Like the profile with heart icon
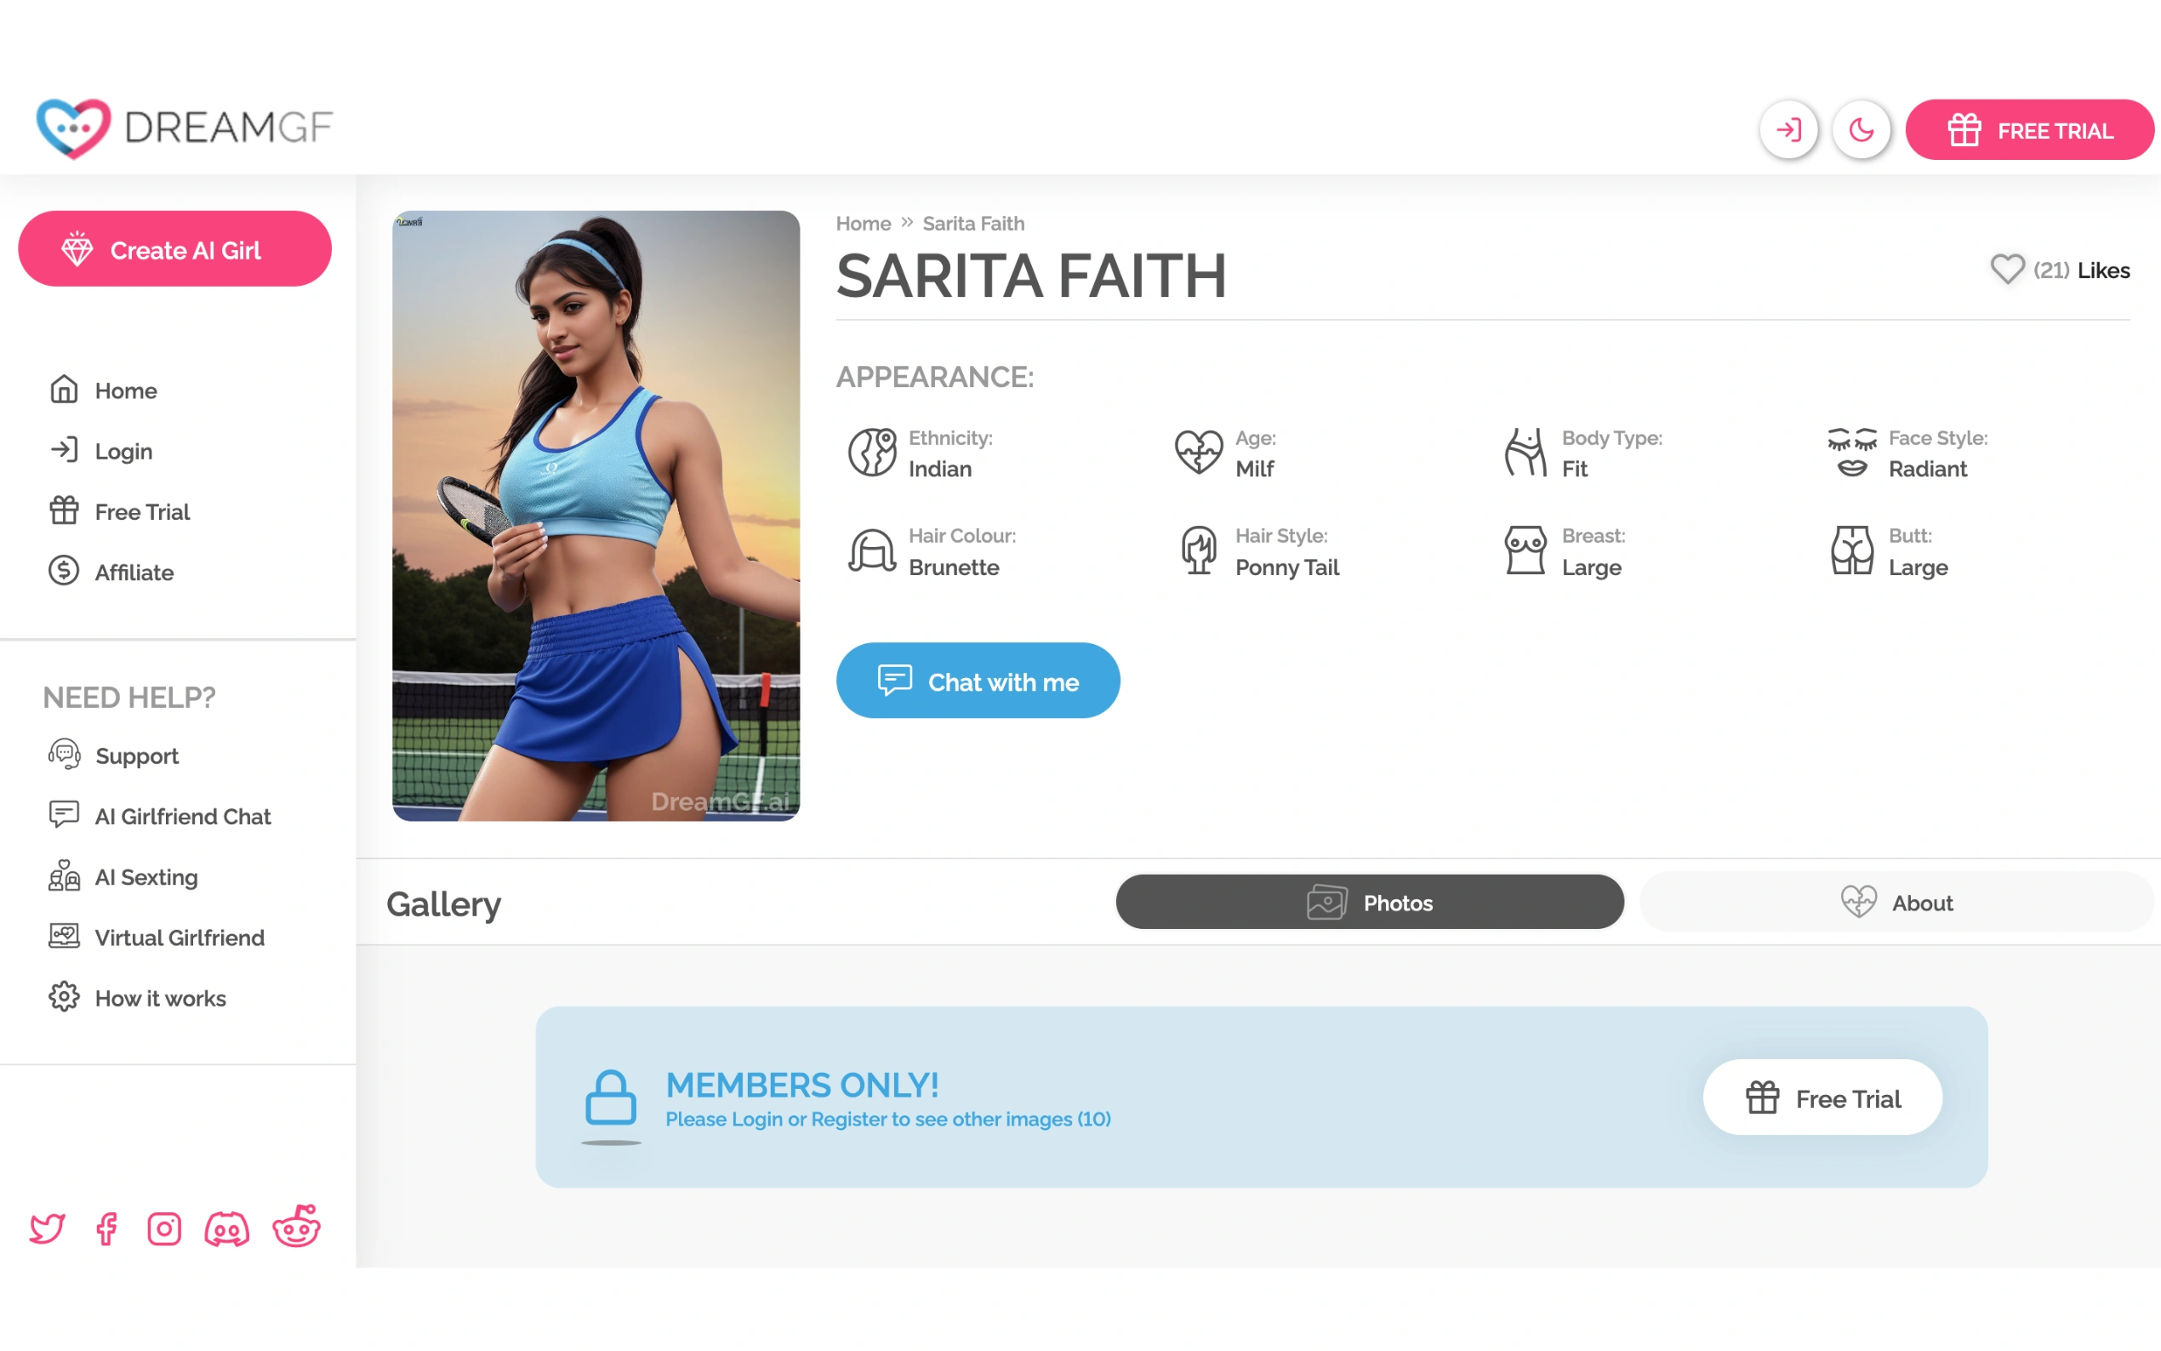 [x=2006, y=270]
